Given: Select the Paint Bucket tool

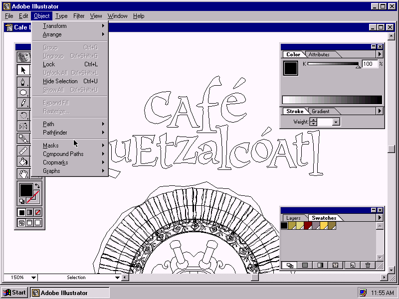Looking at the screenshot, I should pos(23,161).
